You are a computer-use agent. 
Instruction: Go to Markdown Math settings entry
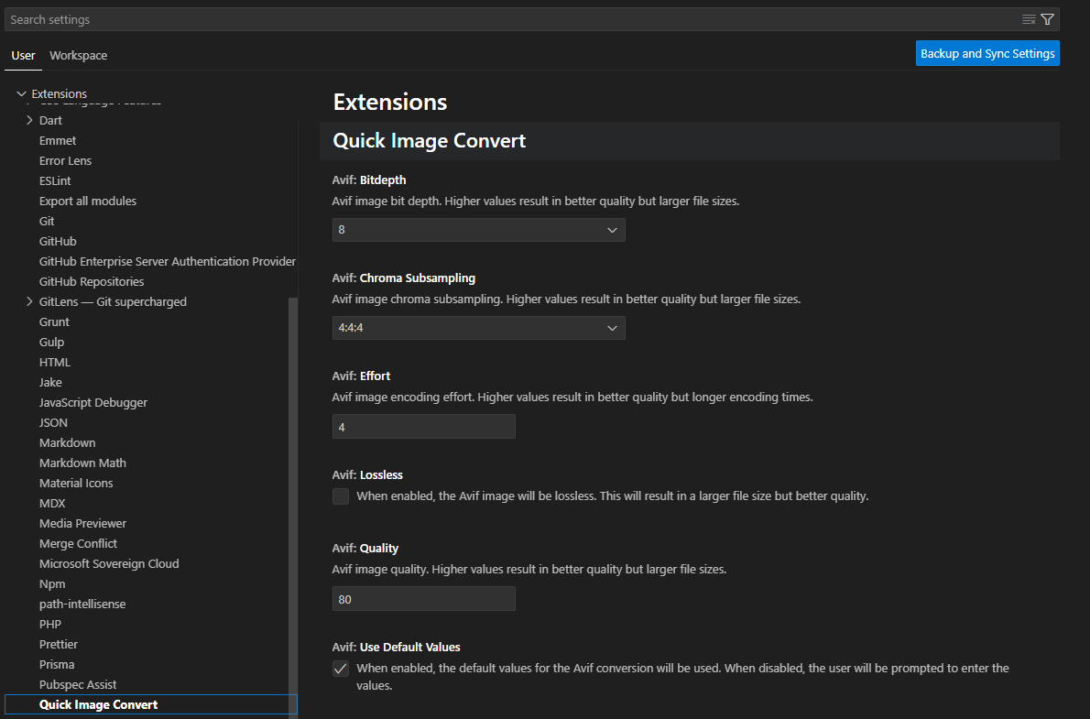point(82,463)
